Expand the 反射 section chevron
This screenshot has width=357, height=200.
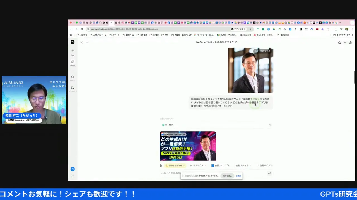(270, 125)
